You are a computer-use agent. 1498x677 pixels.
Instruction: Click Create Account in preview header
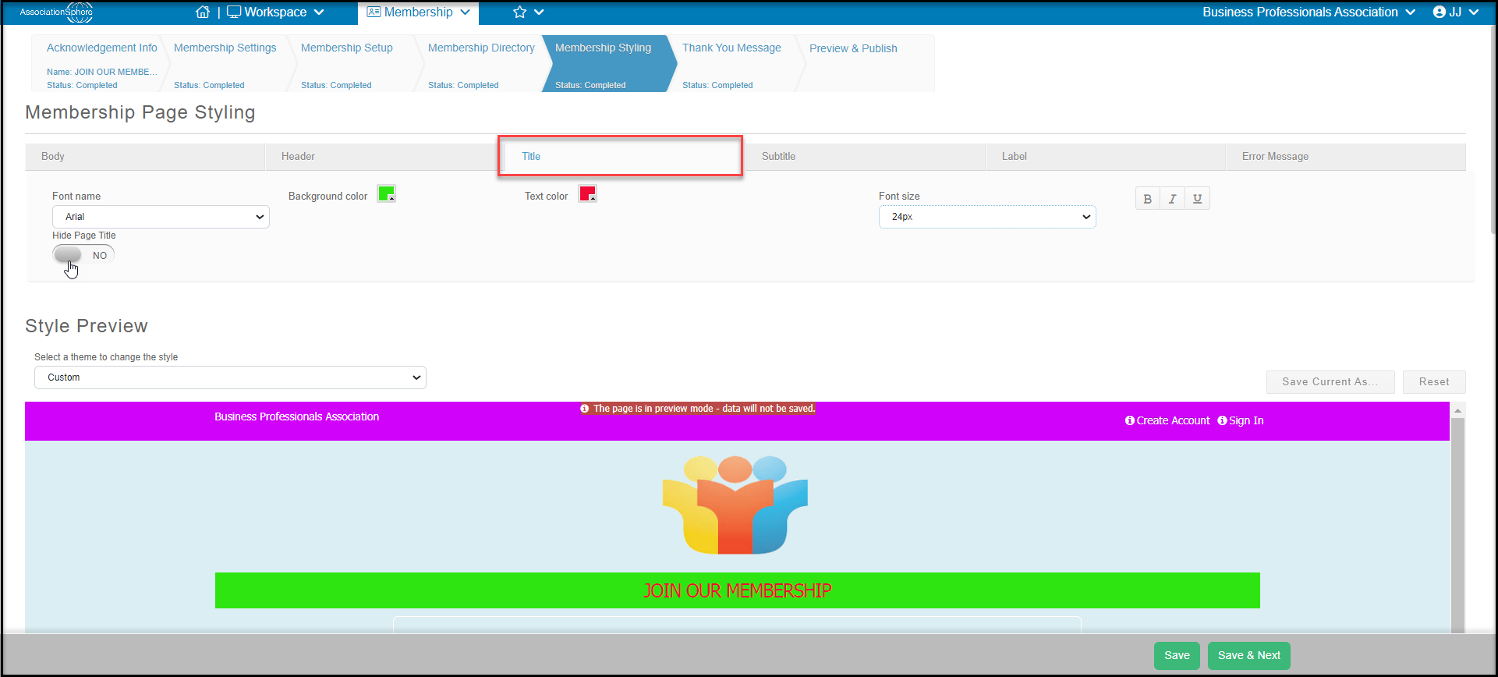point(1167,420)
